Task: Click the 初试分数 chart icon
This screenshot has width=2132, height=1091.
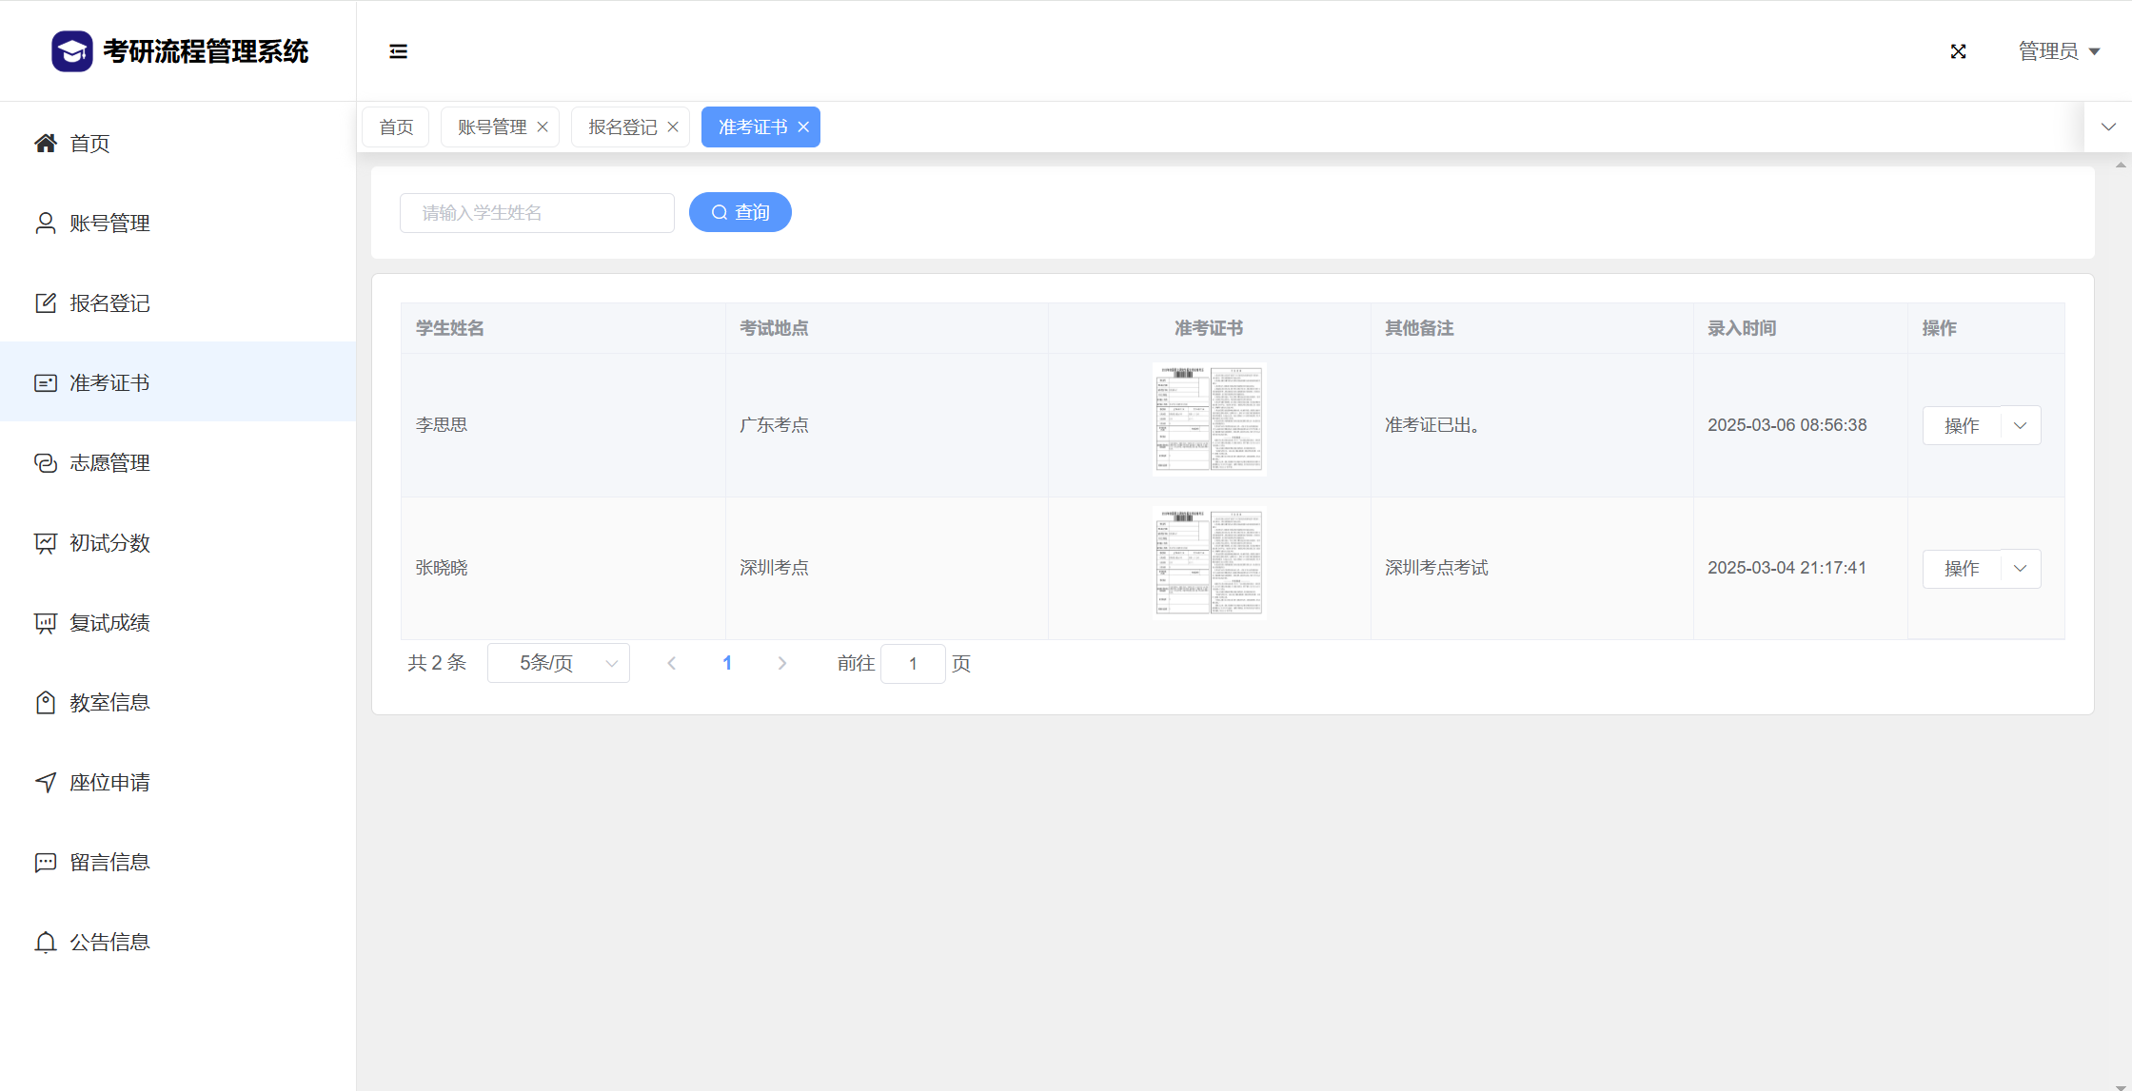Action: 45,543
